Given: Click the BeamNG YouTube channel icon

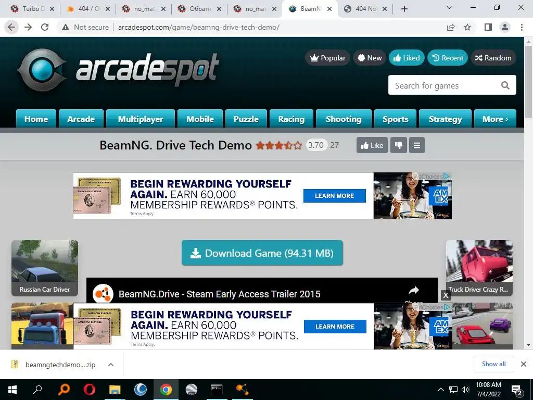Looking at the screenshot, I should [103, 294].
